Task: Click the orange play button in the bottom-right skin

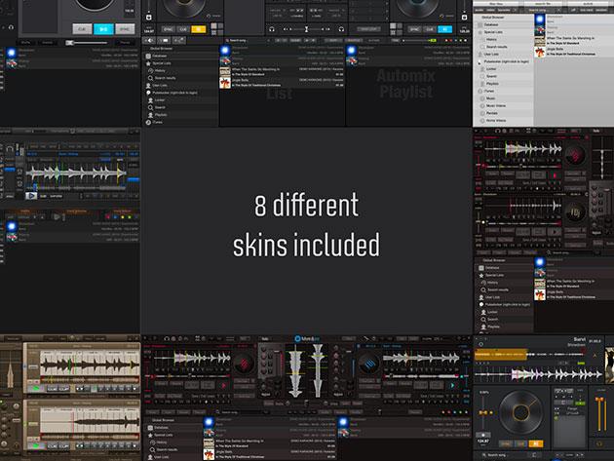Action: [535, 443]
